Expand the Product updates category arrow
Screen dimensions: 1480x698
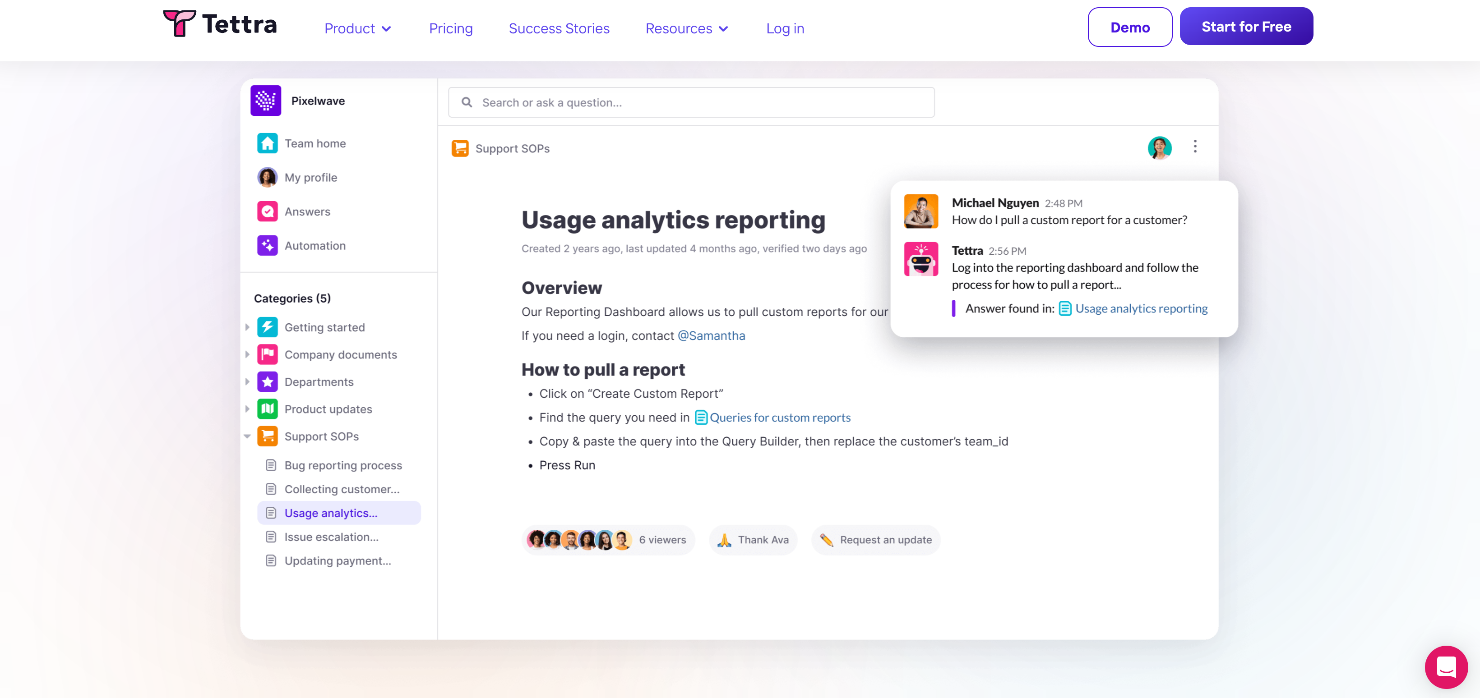(x=247, y=409)
